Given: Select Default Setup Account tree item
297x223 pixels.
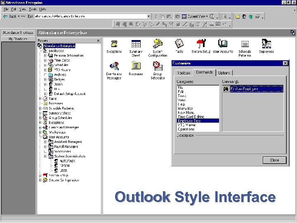Looking at the screenshot, I should tap(70, 94).
